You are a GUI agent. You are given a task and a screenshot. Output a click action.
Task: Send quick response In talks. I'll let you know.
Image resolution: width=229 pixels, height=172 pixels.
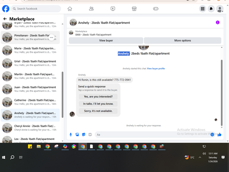click(98, 104)
